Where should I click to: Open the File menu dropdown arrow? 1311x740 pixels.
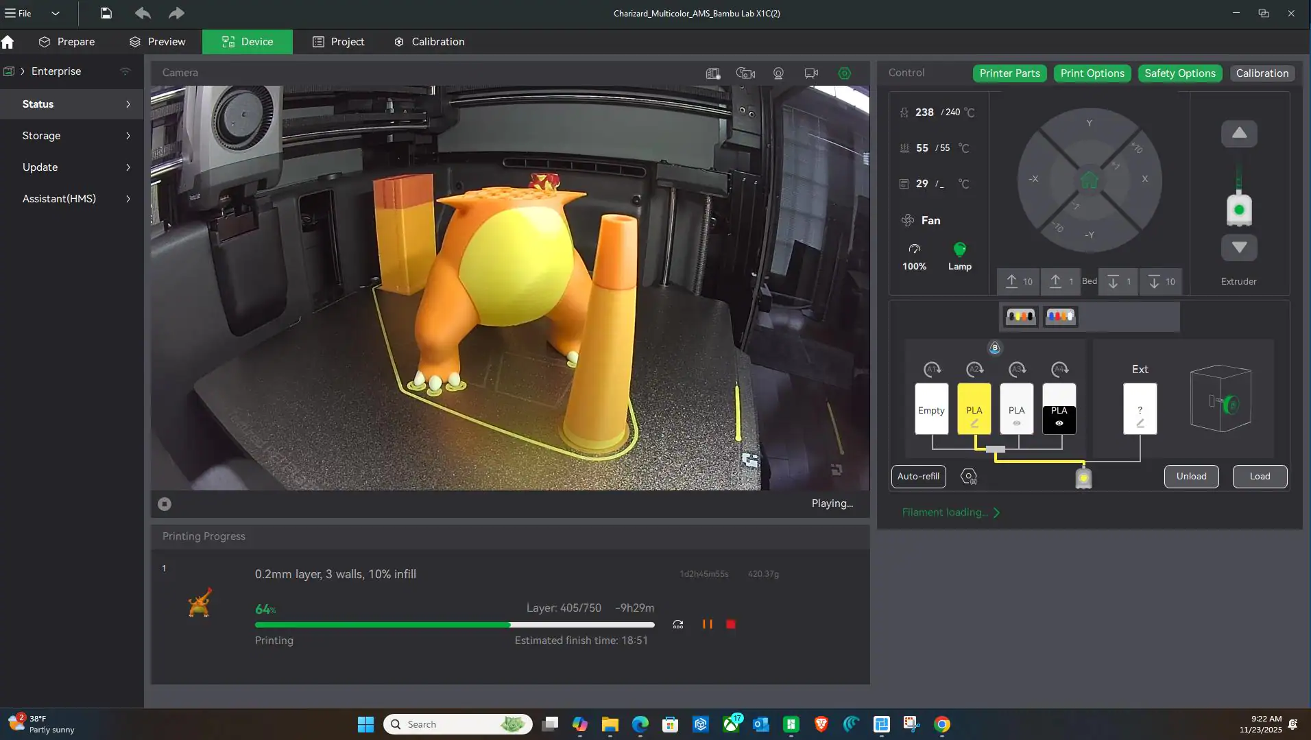(x=56, y=13)
